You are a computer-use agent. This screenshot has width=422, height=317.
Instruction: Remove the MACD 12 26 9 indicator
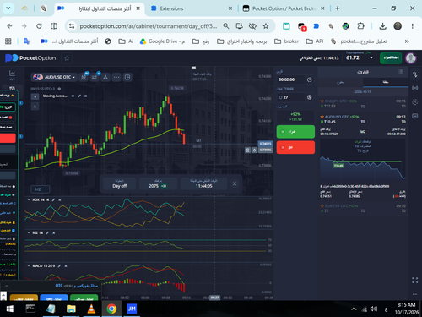tap(66, 265)
